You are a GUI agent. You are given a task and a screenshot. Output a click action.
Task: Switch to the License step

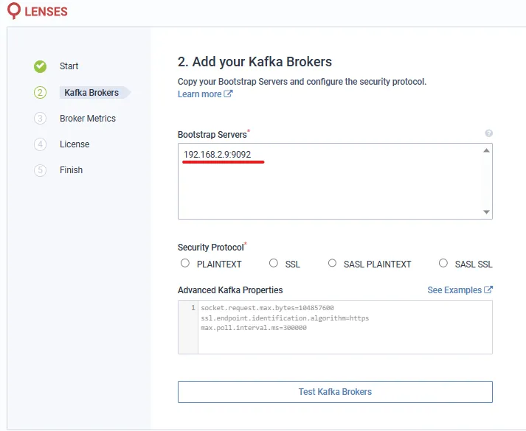pos(75,144)
